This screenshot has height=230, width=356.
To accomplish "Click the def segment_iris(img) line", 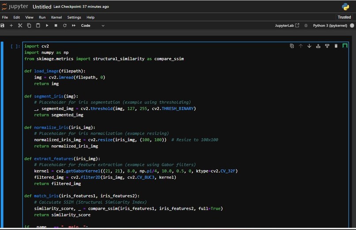I will tap(51, 96).
